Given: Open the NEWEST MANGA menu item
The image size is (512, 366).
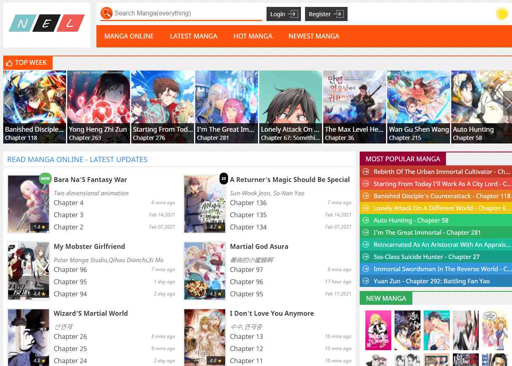Looking at the screenshot, I should point(314,36).
